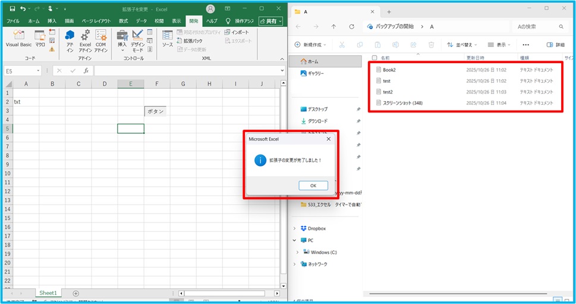Click OK in the Microsoft Excel dialog
This screenshot has width=576, height=304.
(x=313, y=186)
